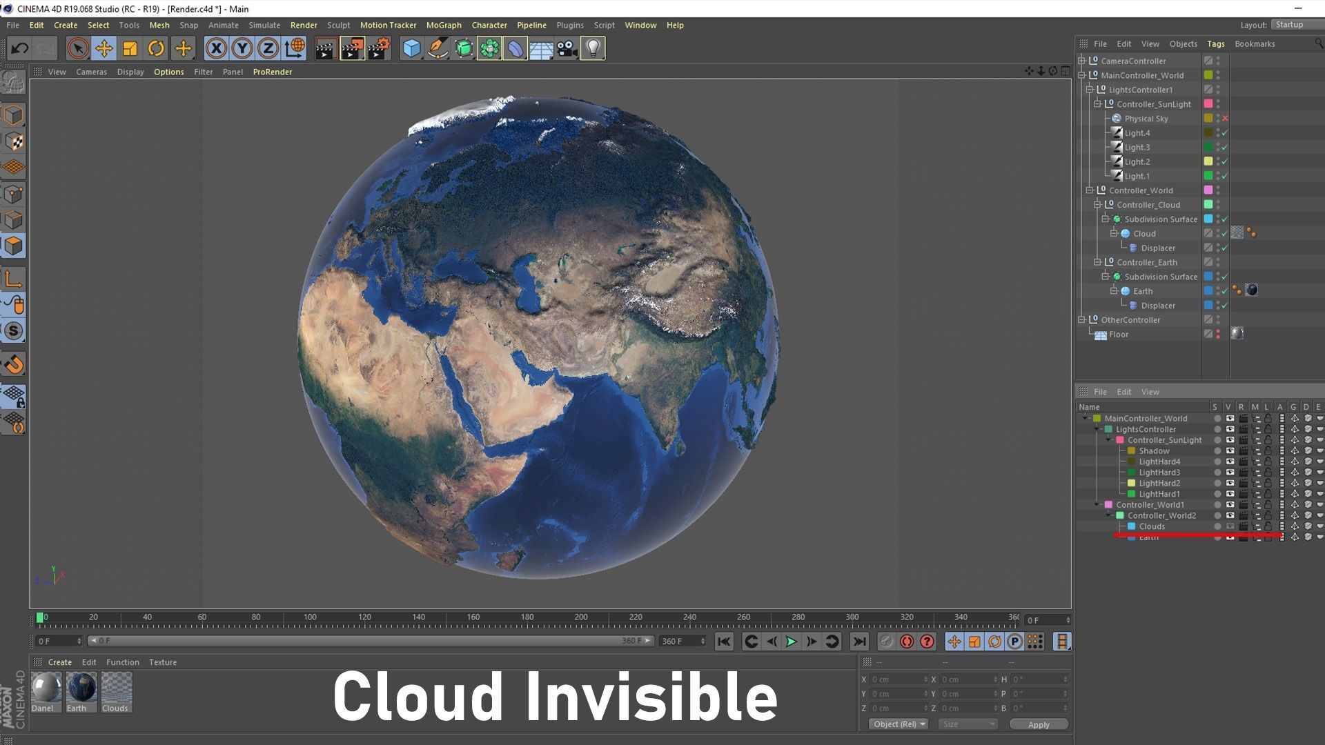1325x745 pixels.
Task: Click the Render Settings clapperboard icon
Action: tap(378, 48)
